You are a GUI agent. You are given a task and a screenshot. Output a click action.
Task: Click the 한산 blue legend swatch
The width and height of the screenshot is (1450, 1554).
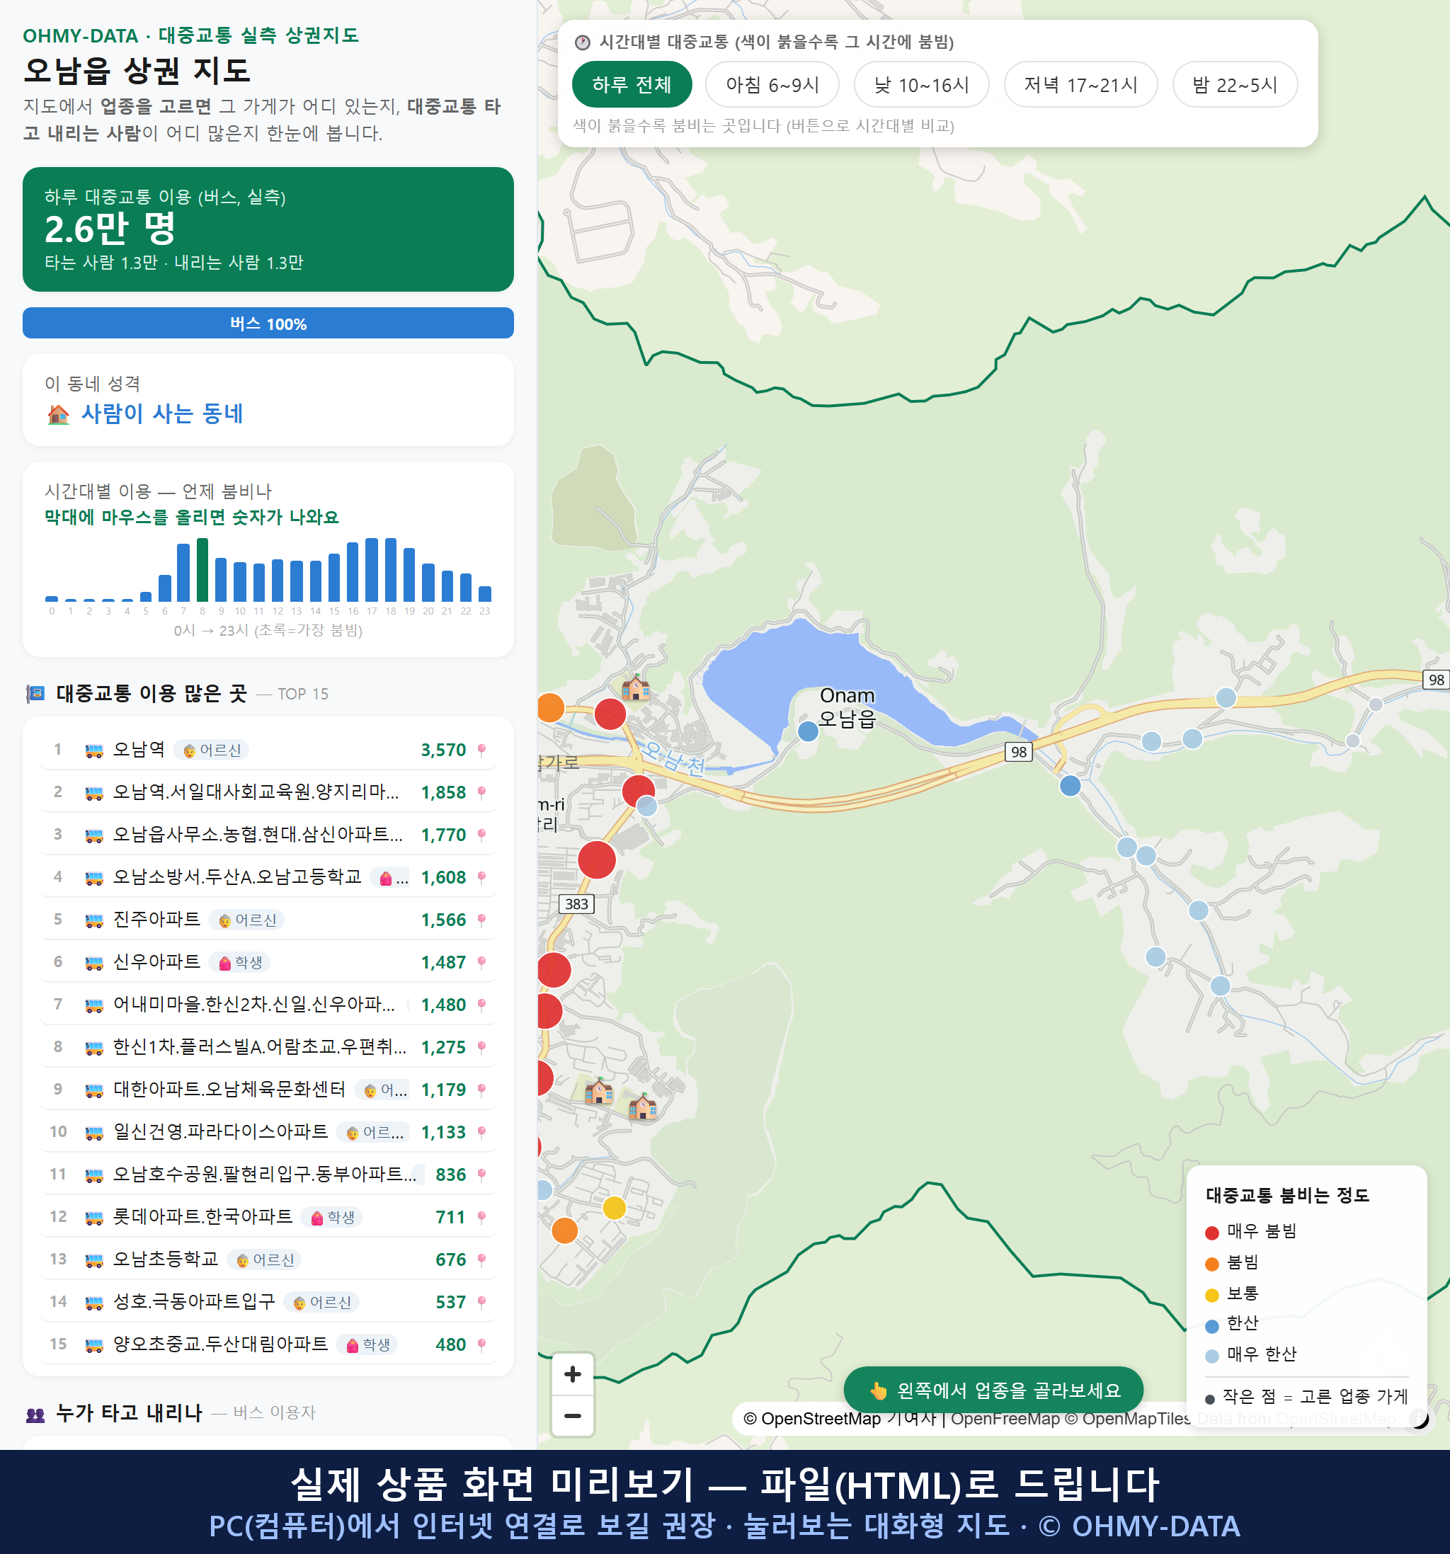click(1211, 1326)
